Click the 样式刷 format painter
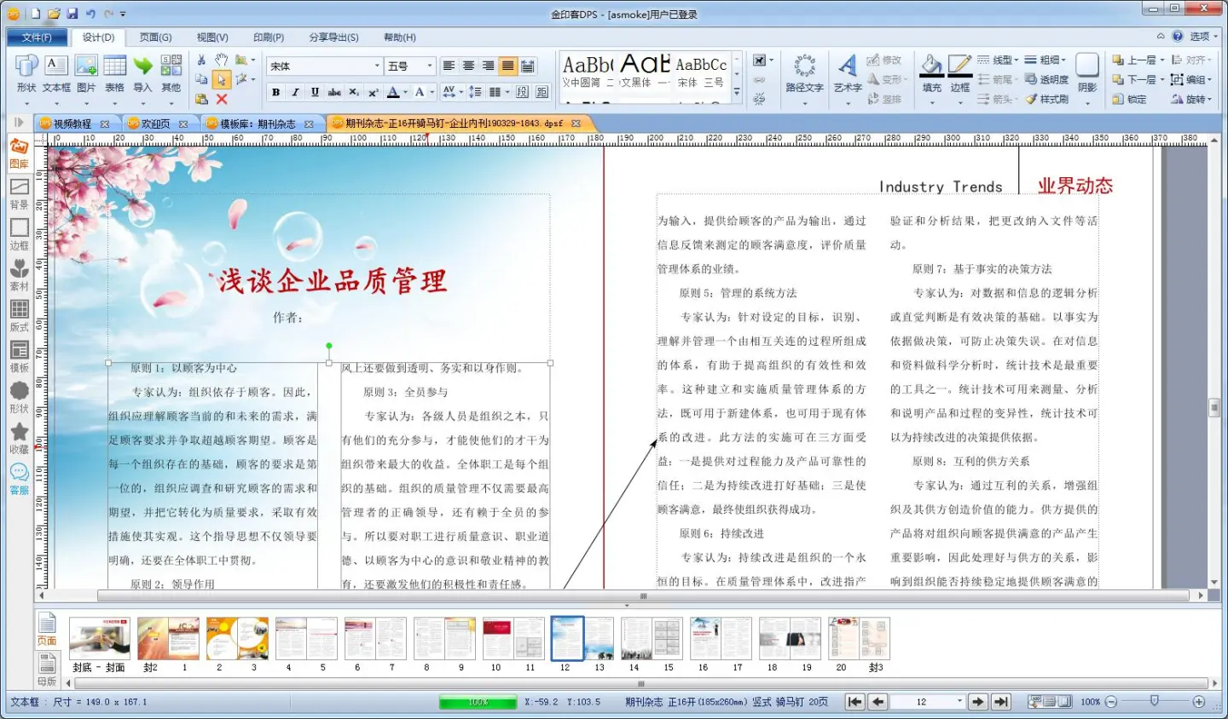Image resolution: width=1228 pixels, height=719 pixels. (1046, 100)
